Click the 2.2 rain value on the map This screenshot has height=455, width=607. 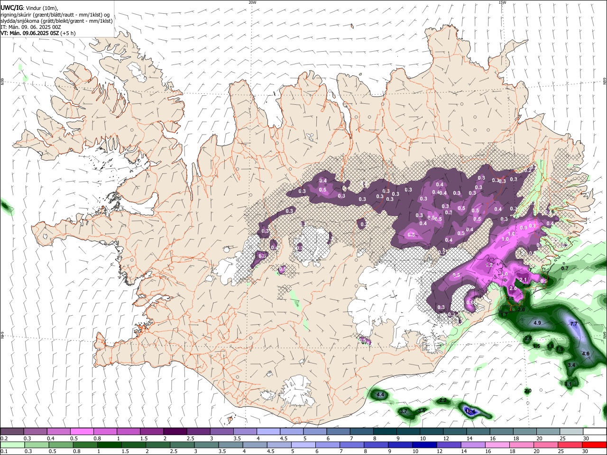tap(443, 400)
